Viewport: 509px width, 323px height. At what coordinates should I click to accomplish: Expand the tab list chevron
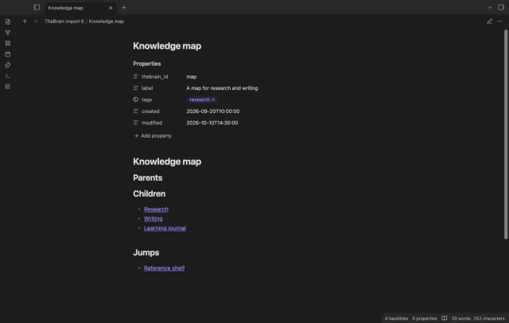coord(490,7)
